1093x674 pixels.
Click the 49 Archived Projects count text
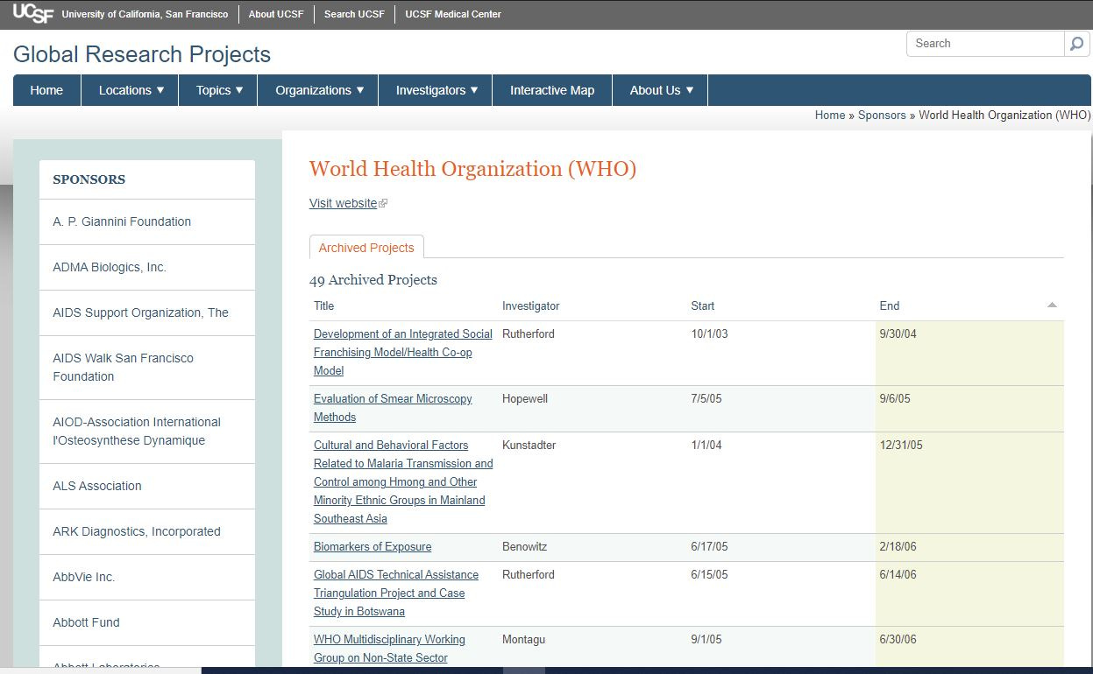point(373,280)
